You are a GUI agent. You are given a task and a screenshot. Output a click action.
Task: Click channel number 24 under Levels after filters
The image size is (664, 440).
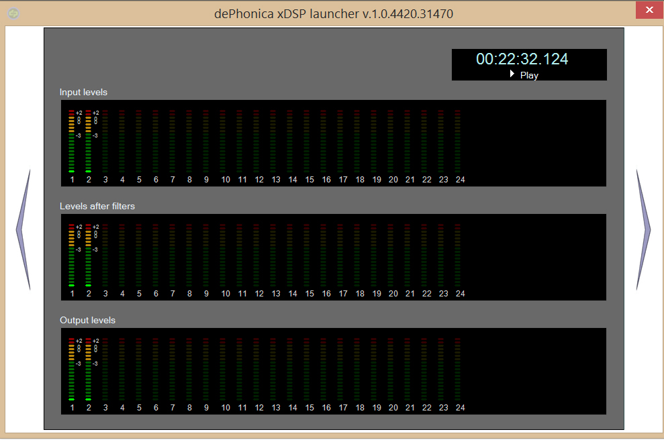click(461, 294)
